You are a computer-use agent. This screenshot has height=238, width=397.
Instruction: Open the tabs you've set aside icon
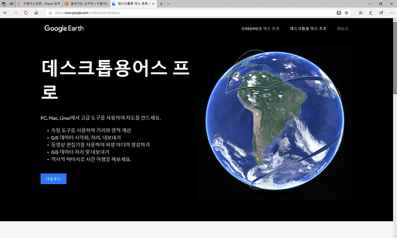pos(3,4)
